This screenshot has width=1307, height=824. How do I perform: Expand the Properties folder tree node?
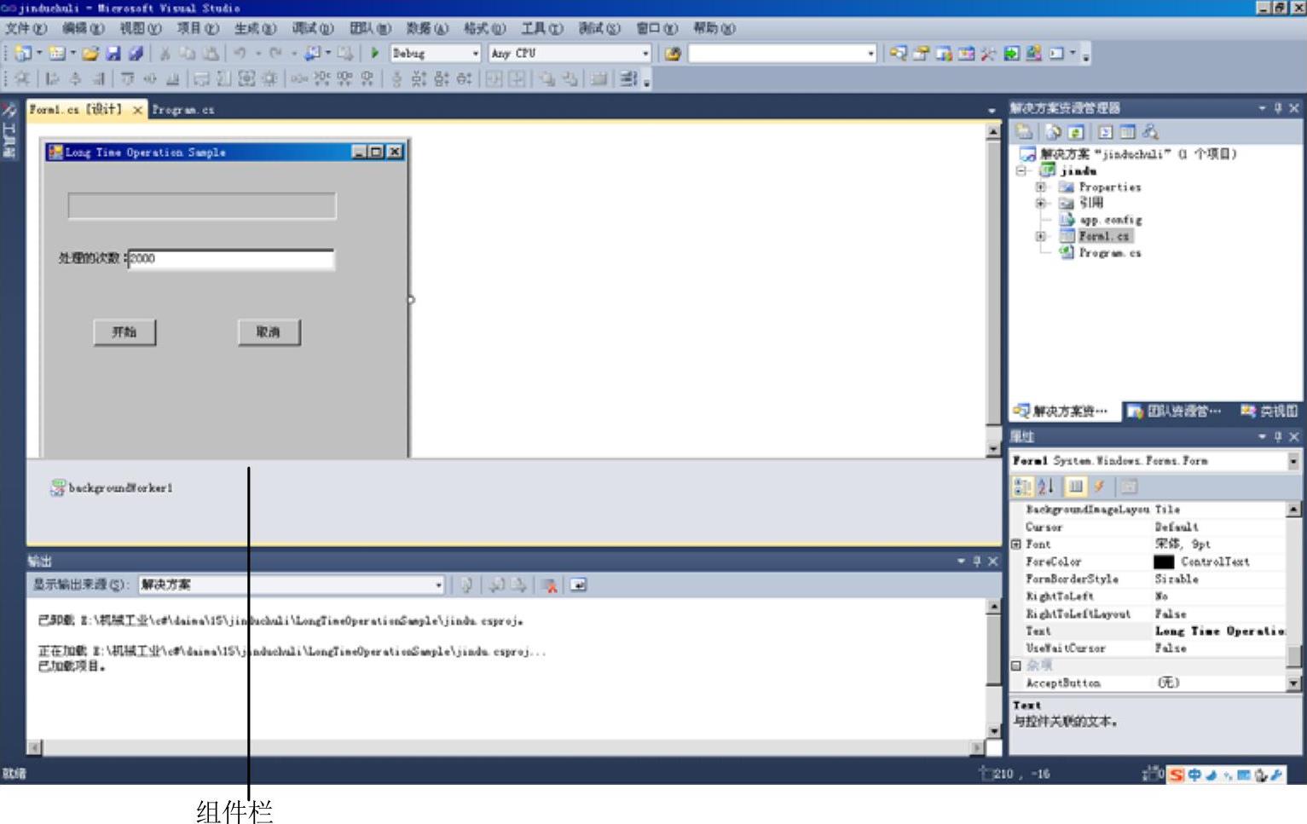tap(1040, 187)
